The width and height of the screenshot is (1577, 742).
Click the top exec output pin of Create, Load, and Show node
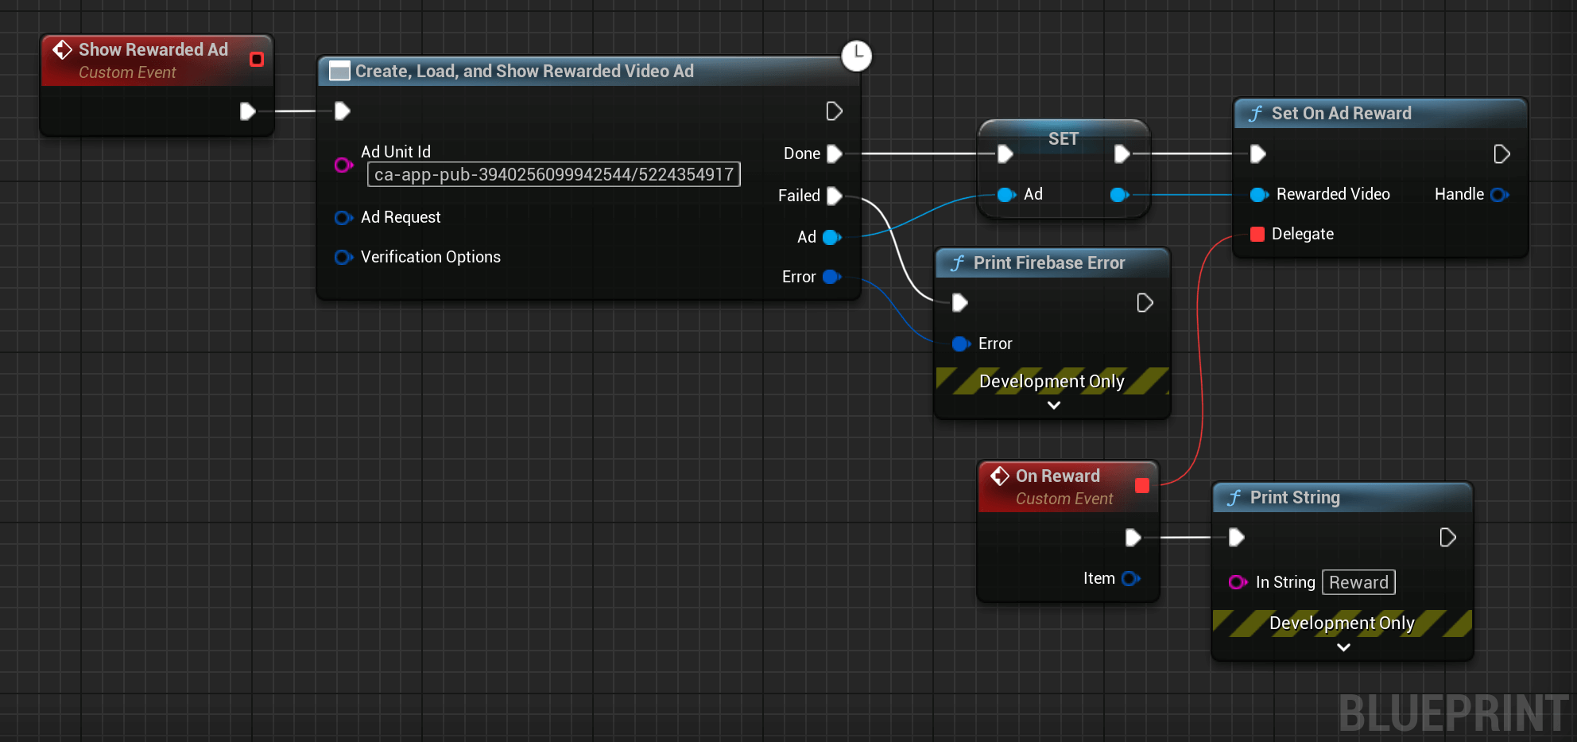point(834,111)
